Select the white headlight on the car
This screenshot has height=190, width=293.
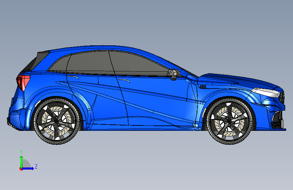[266, 92]
